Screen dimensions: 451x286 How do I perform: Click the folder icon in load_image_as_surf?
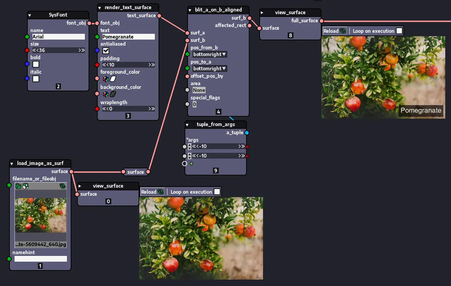[19, 186]
